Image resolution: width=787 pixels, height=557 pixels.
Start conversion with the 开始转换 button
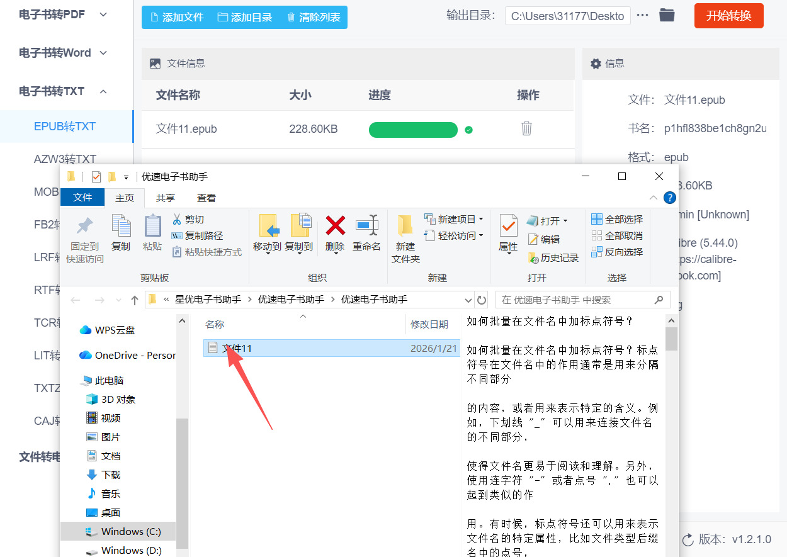tap(728, 16)
